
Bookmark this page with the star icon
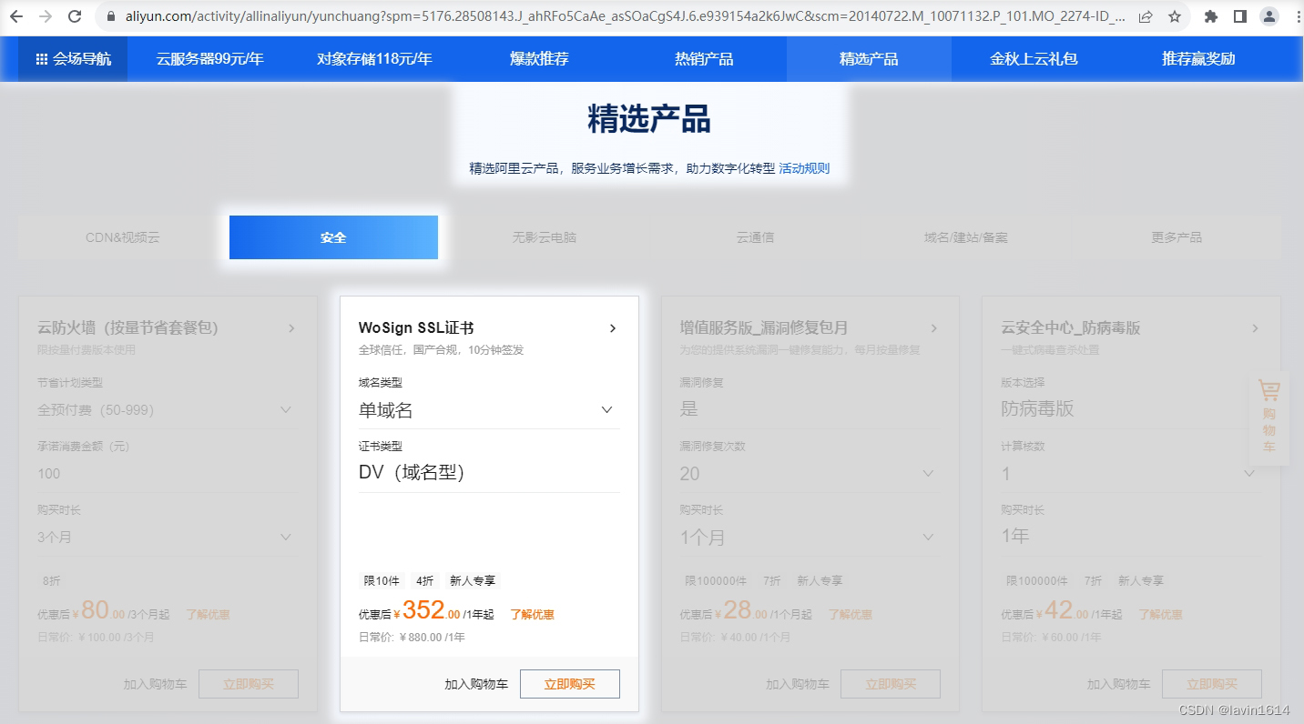[x=1175, y=16]
